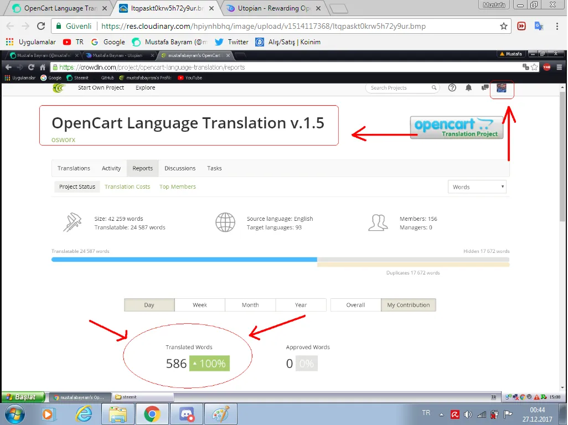Open Discord from the taskbar
The width and height of the screenshot is (568, 425).
click(x=186, y=414)
